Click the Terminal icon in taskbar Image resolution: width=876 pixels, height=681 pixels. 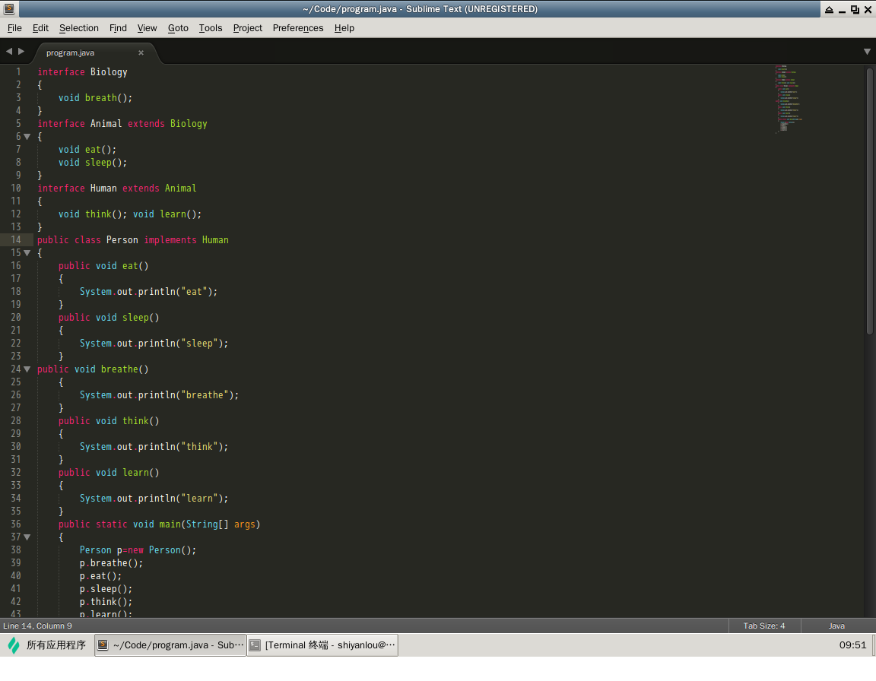tap(255, 645)
